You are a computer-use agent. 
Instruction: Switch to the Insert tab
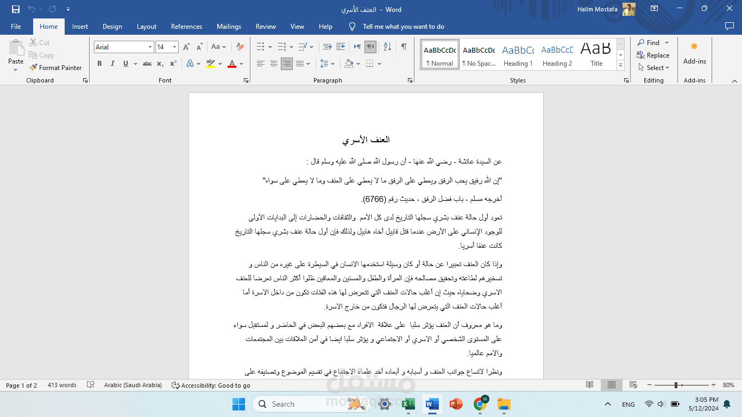click(80, 26)
